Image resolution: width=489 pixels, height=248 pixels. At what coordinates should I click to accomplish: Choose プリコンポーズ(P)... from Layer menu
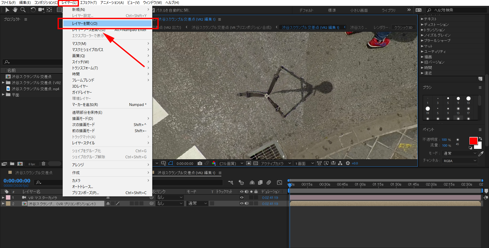click(x=107, y=193)
